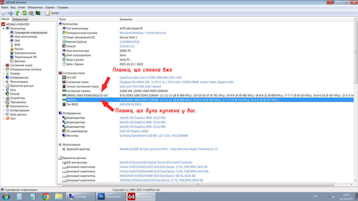The image size is (358, 201).
Task: Click the green Refresh toolbar icon
Action: (x=24, y=13)
